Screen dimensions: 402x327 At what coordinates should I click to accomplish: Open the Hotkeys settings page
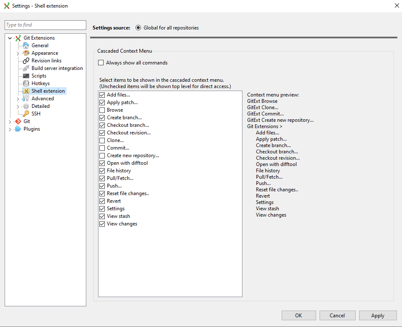pos(40,83)
